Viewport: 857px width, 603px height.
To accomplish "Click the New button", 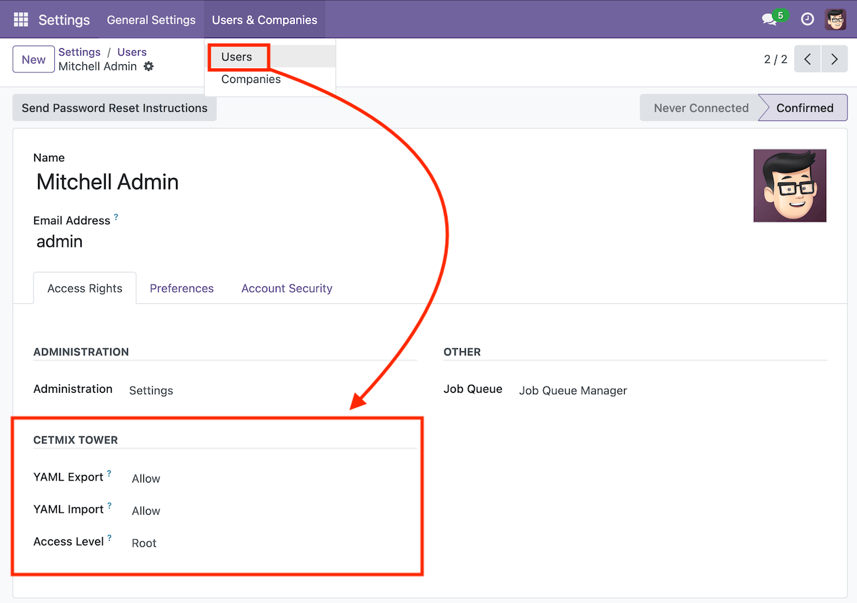I will coord(33,59).
